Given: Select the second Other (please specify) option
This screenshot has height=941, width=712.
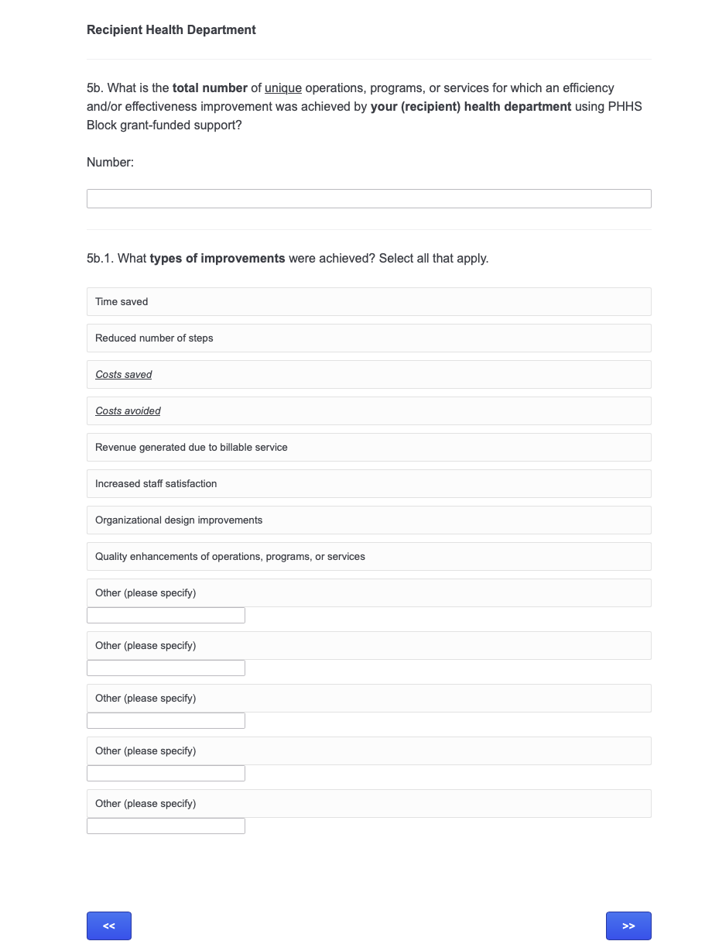Looking at the screenshot, I should [x=368, y=646].
